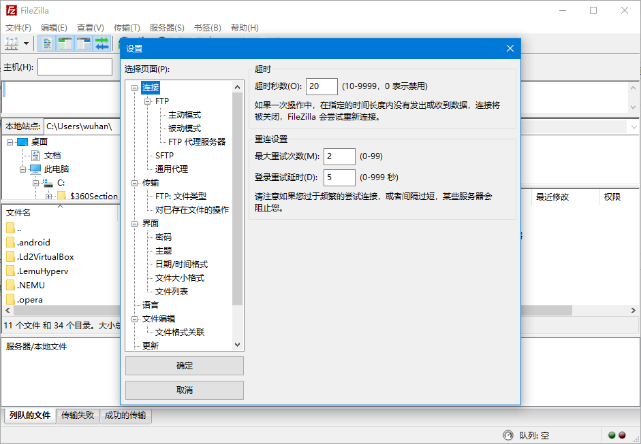Toggle the local directory tree view icon

[x=65, y=43]
